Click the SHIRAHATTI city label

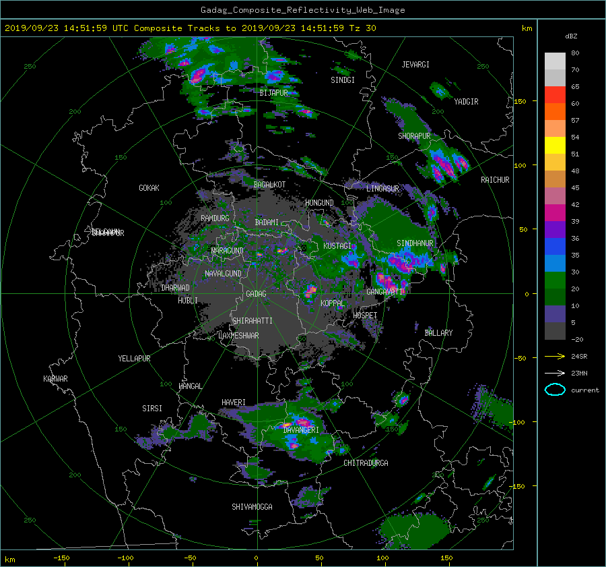pyautogui.click(x=252, y=321)
